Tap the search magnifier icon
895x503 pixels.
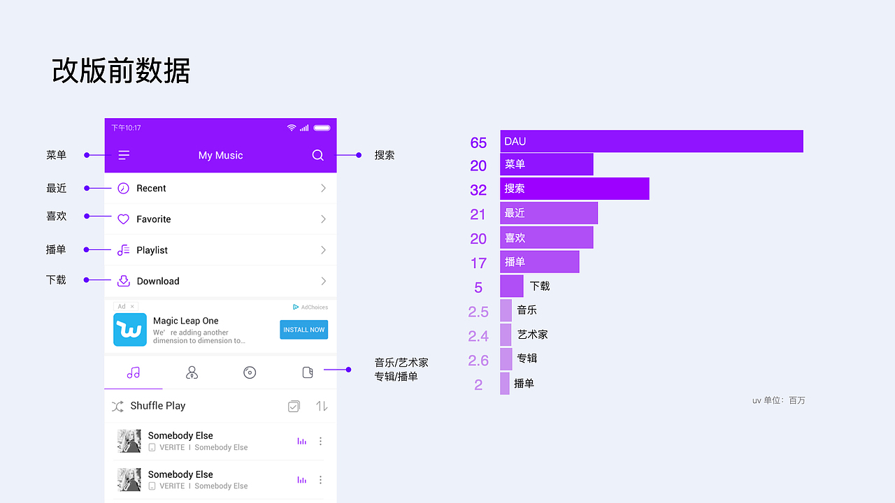[x=317, y=155]
